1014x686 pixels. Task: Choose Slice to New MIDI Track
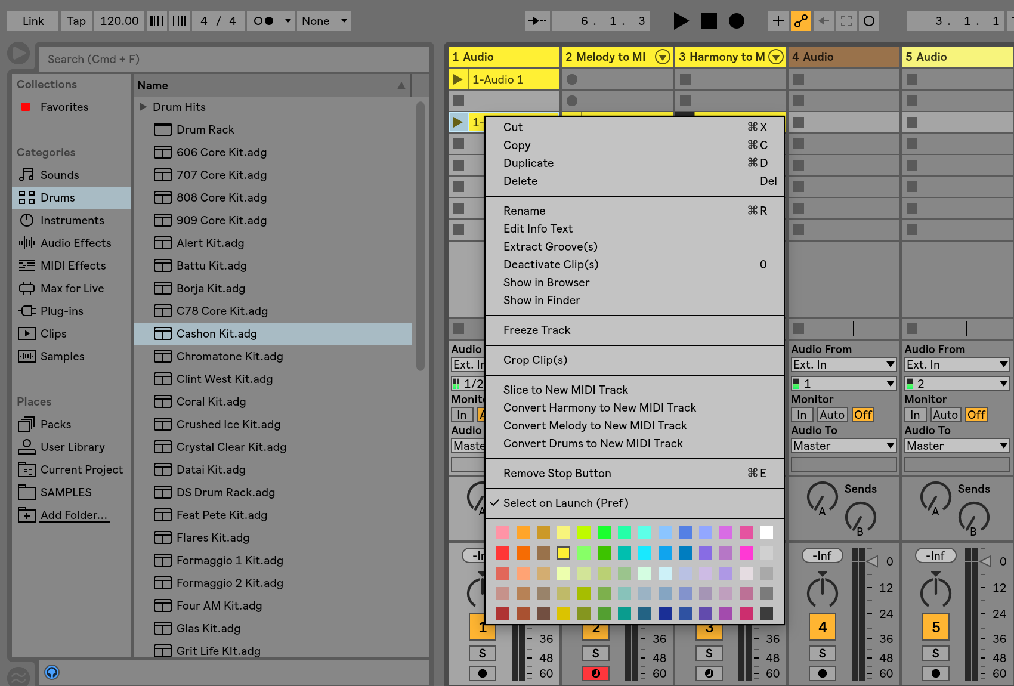click(635, 390)
